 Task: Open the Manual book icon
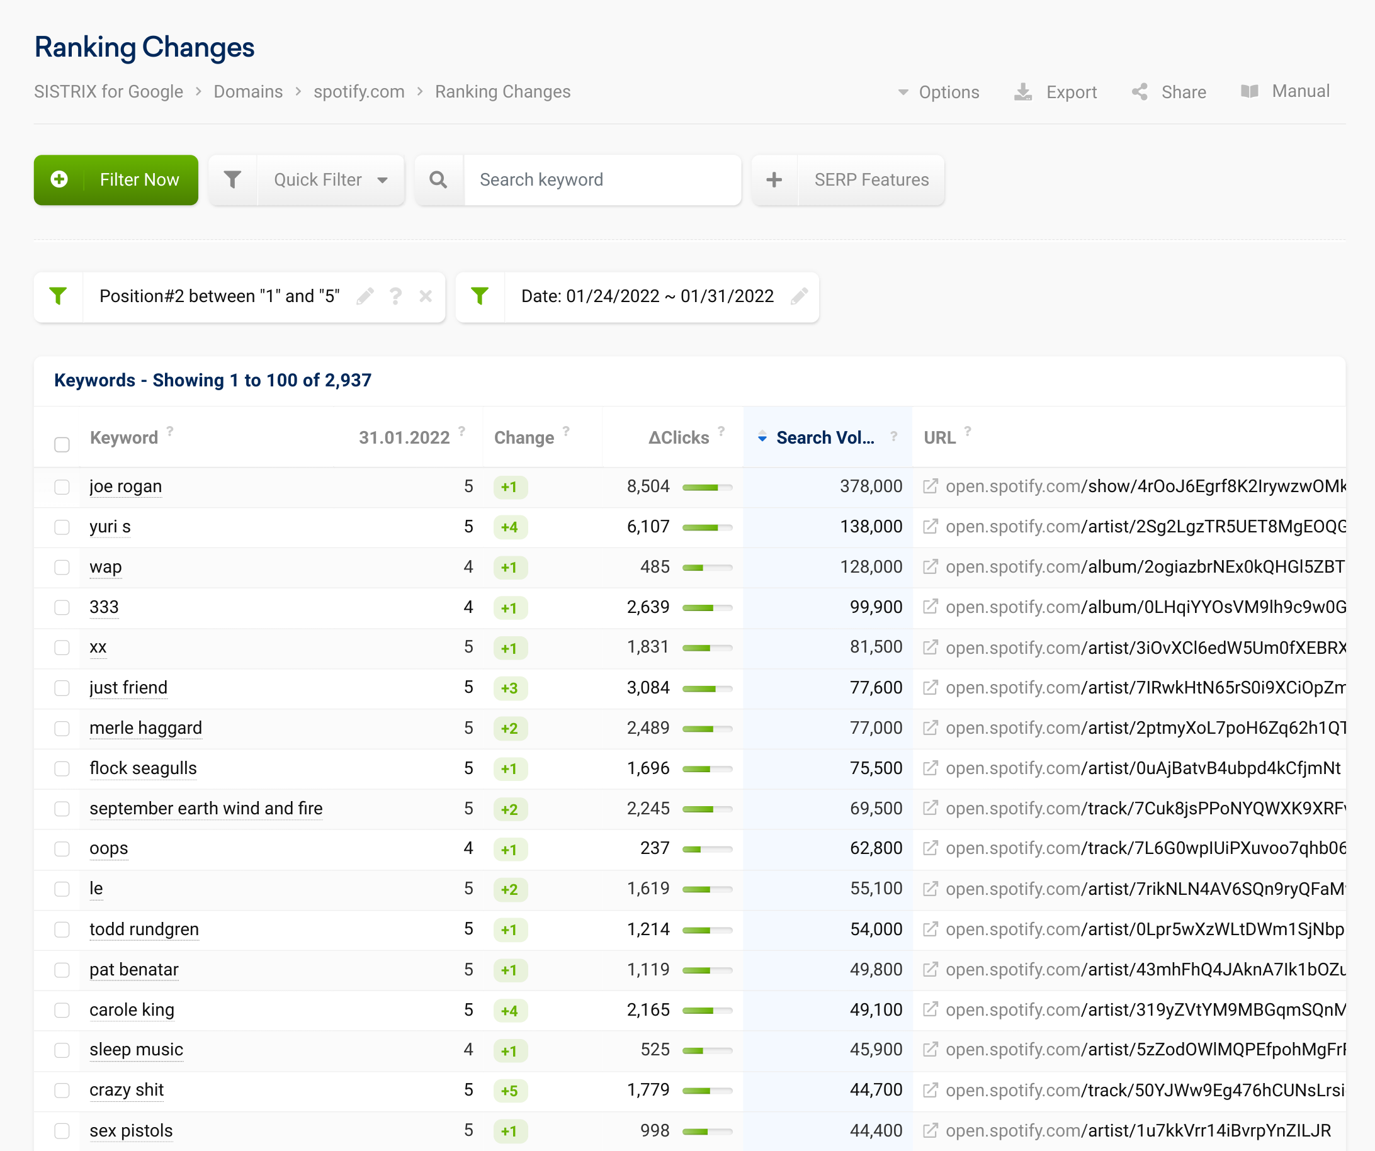1250,92
